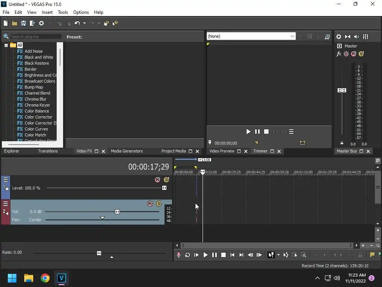Click the Record microphone button

pyautogui.click(x=179, y=255)
